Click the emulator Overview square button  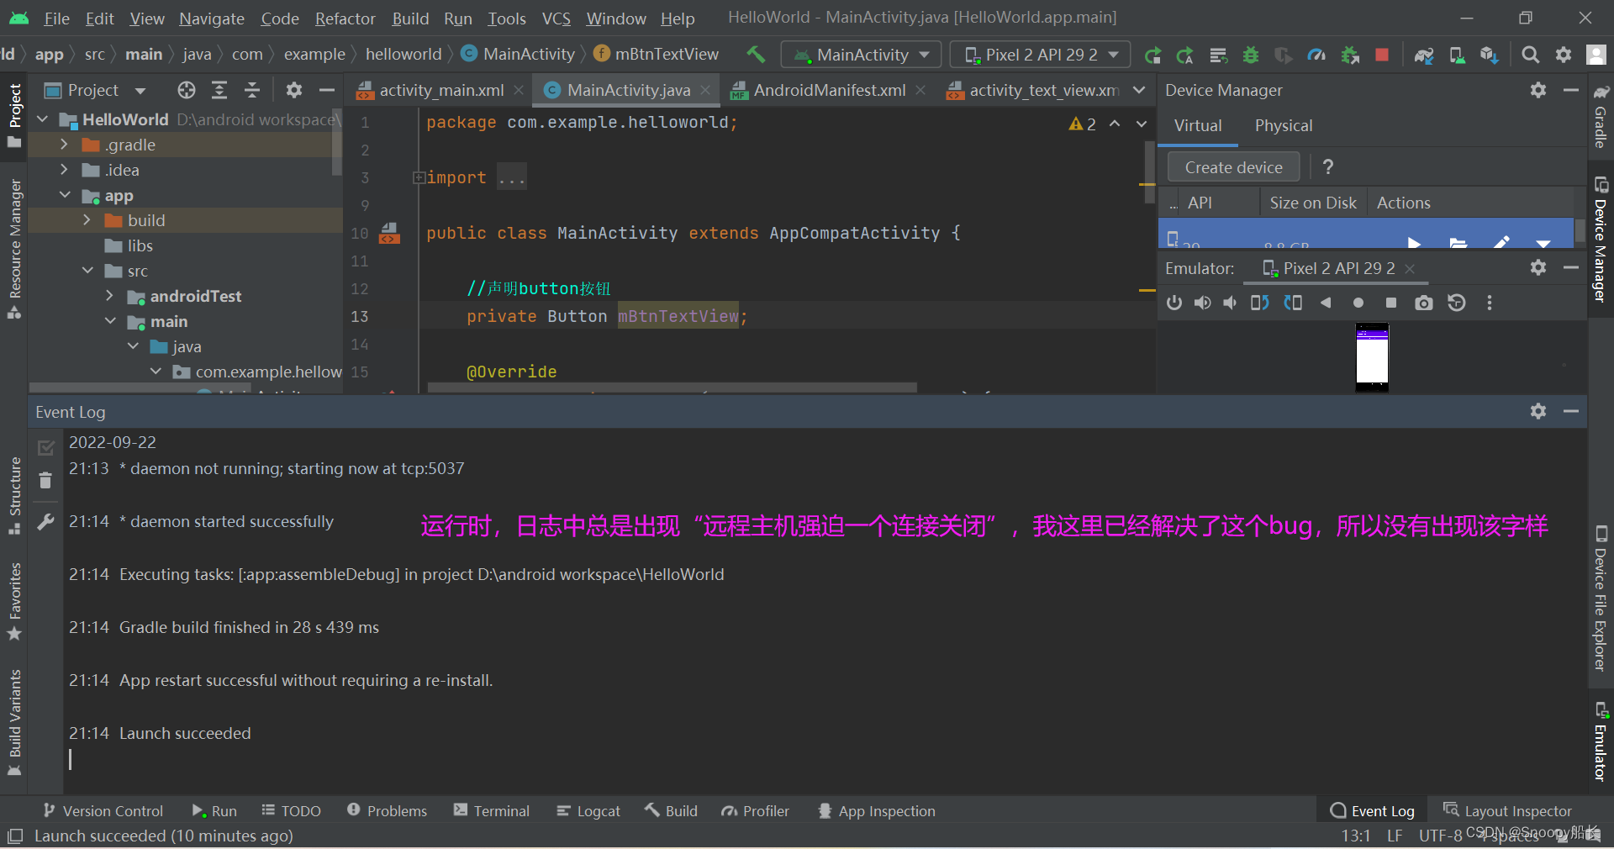[1391, 303]
